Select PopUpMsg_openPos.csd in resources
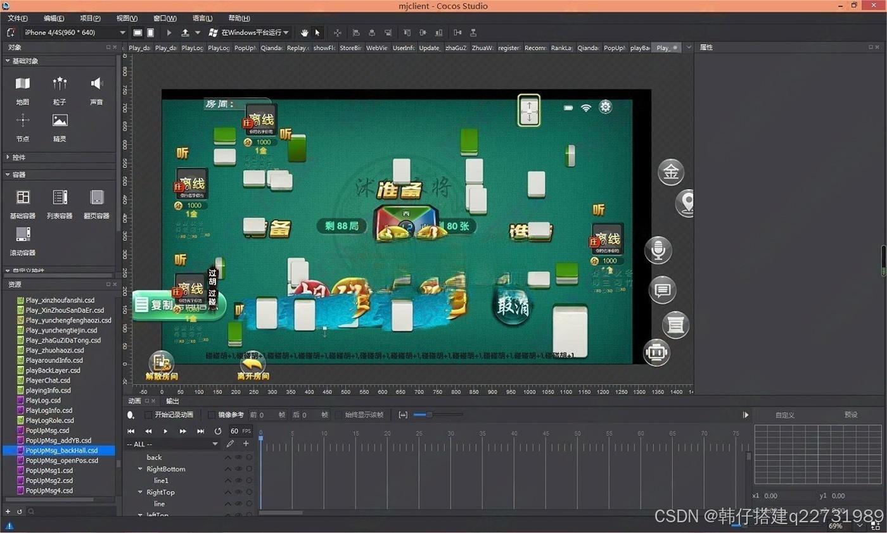This screenshot has width=887, height=533. coord(62,460)
